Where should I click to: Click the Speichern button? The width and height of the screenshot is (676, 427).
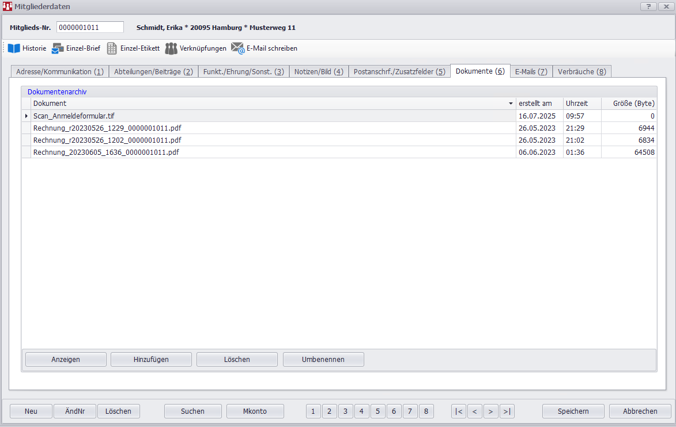pos(573,411)
